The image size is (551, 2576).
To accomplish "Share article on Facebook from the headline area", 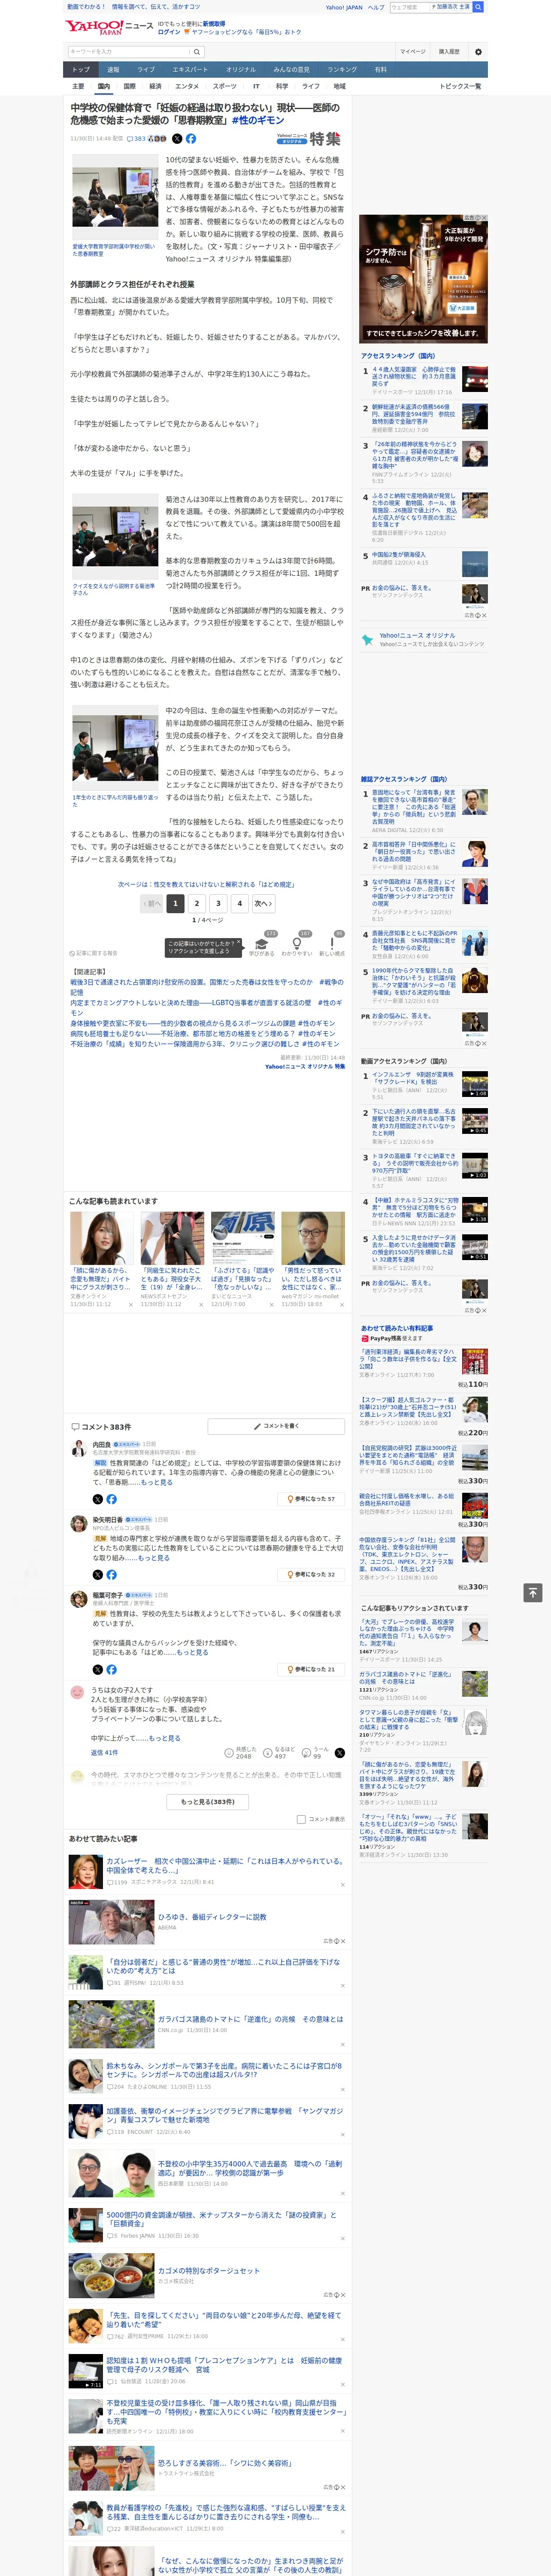I will pos(191,139).
